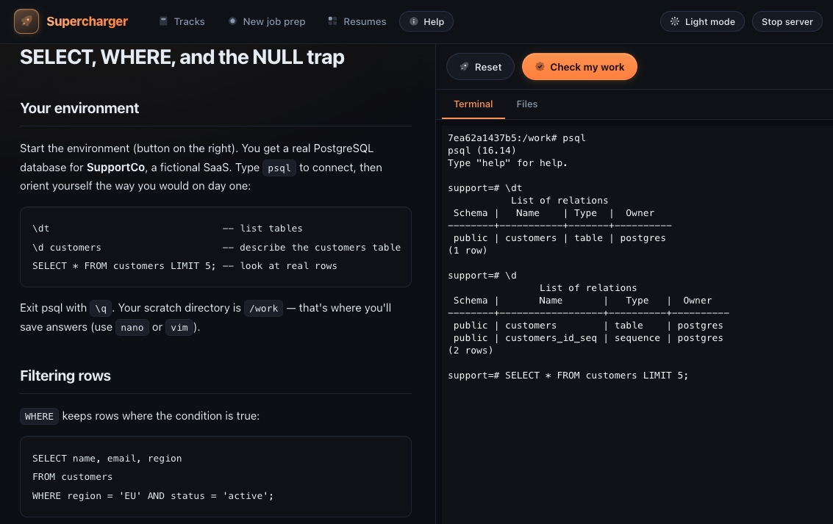Toggle Light mode

pos(702,21)
